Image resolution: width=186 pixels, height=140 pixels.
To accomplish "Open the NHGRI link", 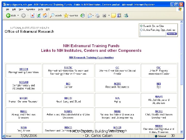I will [x=24, y=98].
